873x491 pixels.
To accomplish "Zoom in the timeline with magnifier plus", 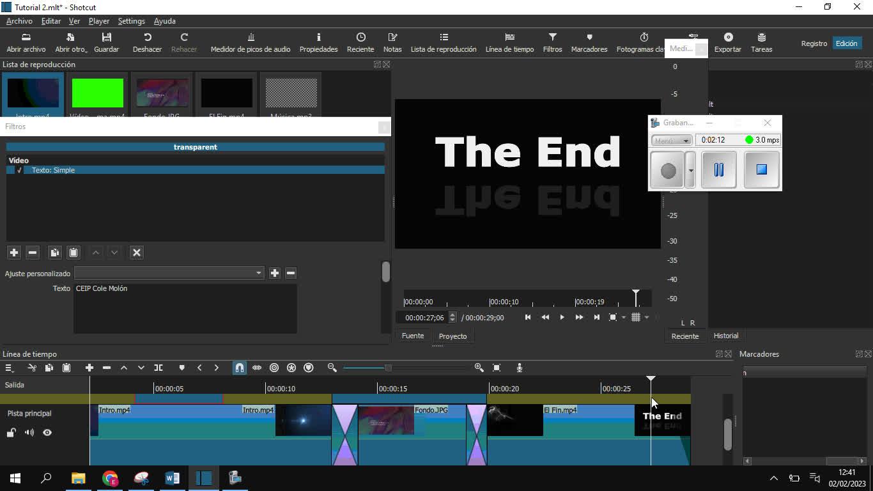I will tap(479, 368).
